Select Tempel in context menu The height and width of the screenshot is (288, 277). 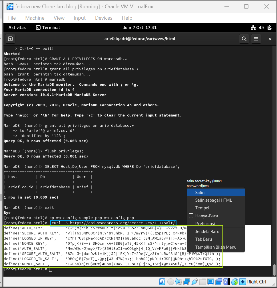point(216,208)
